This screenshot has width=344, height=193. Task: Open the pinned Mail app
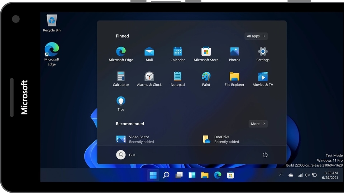[149, 54]
